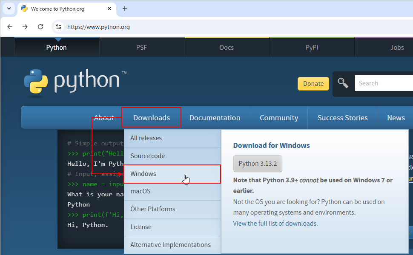The image size is (413, 255).
Task: Click the Download for Windows heading
Action: coord(271,145)
